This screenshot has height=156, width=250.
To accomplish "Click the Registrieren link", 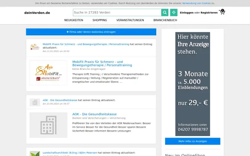I will pos(209,13).
